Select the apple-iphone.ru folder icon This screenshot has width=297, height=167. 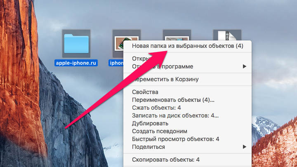(x=76, y=43)
